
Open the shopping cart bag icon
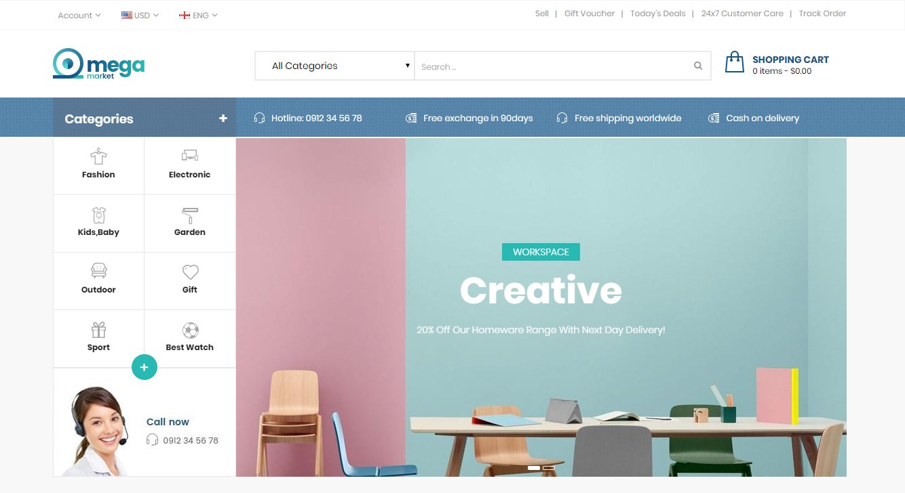tap(735, 62)
